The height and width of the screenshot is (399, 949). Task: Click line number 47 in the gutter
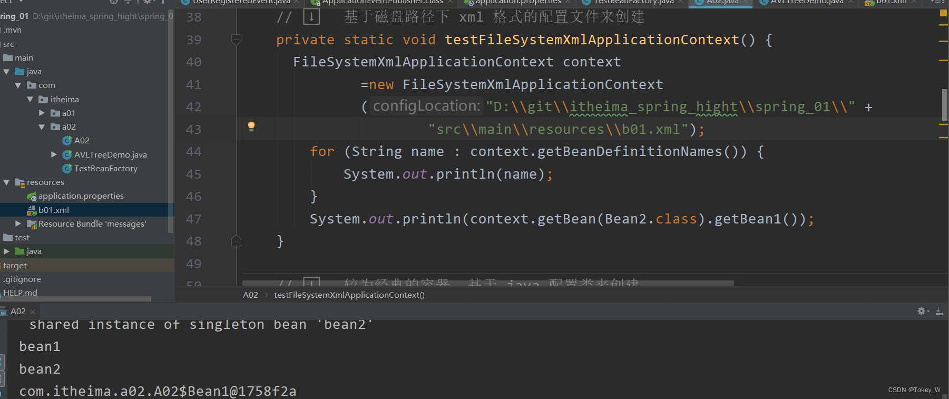193,219
